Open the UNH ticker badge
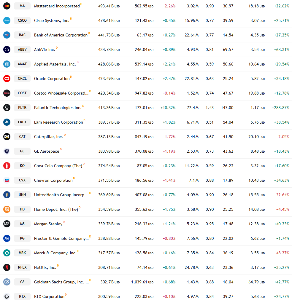 click(x=22, y=195)
